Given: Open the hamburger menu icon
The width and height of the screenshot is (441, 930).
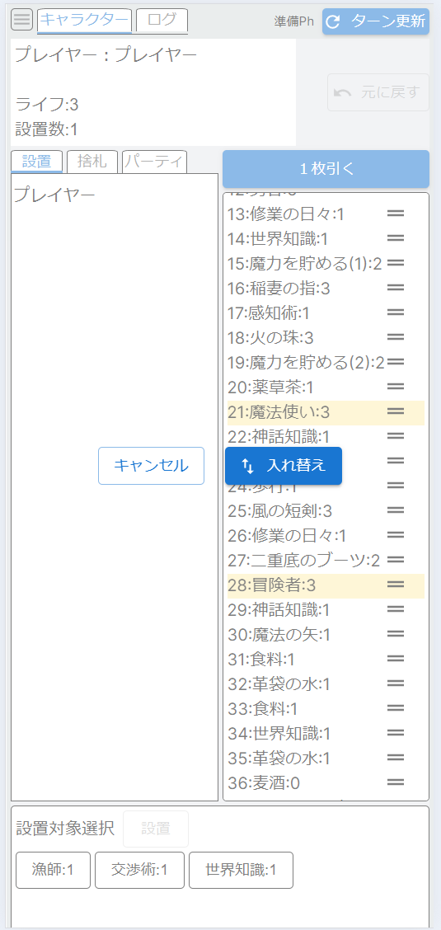Looking at the screenshot, I should [22, 20].
